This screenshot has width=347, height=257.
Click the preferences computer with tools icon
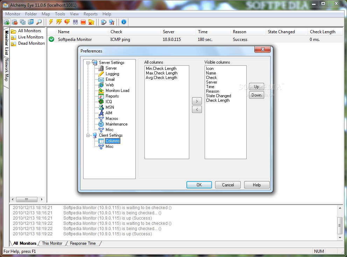tap(112, 22)
